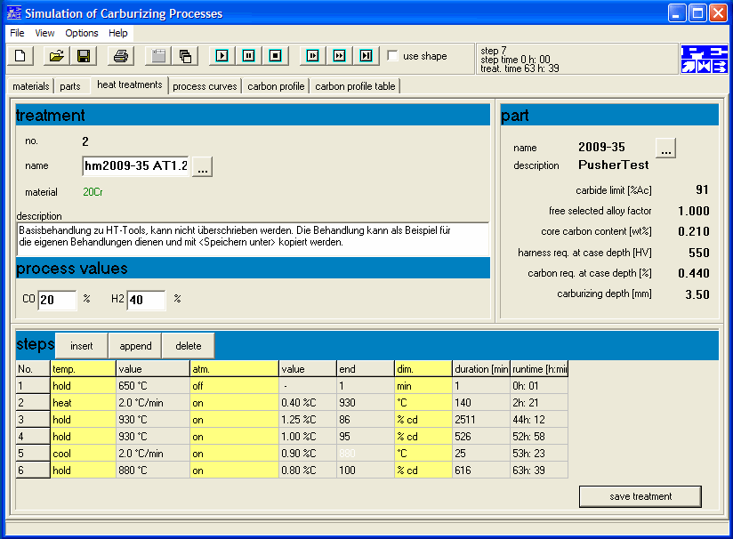This screenshot has width=733, height=539.
Task: Select the temp. cell of step 5 cool
Action: 83,454
